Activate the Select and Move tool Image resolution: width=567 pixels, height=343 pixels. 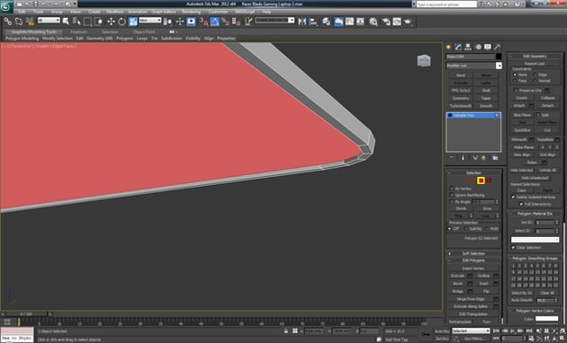click(111, 22)
